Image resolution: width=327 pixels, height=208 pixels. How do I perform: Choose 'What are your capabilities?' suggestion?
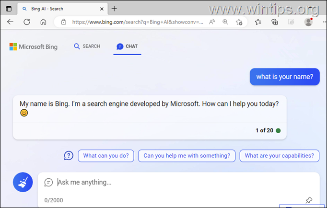tap(280, 156)
